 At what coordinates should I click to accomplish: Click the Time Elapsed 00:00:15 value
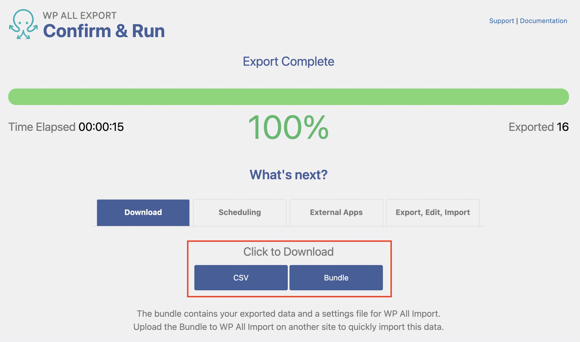pyautogui.click(x=101, y=127)
